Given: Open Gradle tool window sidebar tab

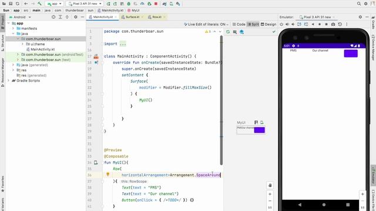Looking at the screenshot, I should 374,23.
